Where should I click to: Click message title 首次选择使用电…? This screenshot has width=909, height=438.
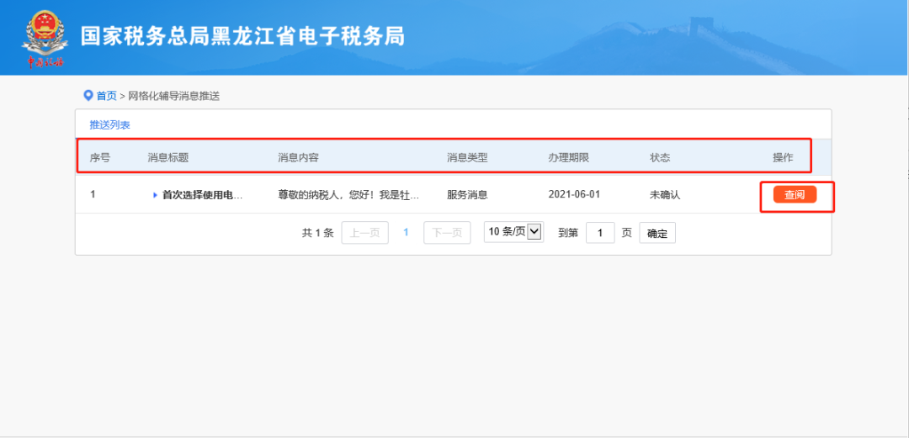(x=202, y=195)
